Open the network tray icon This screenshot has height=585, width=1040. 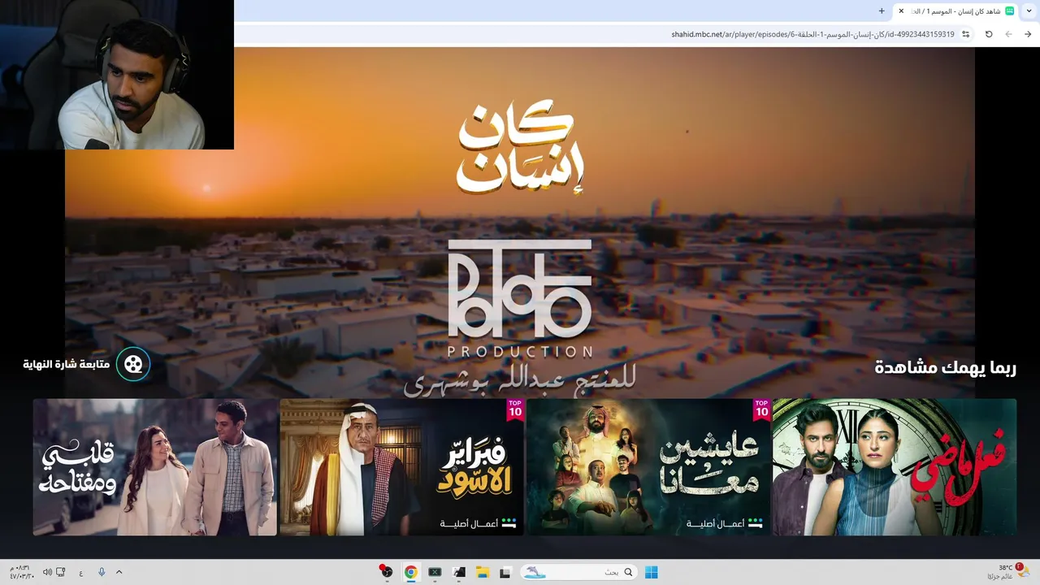click(61, 572)
